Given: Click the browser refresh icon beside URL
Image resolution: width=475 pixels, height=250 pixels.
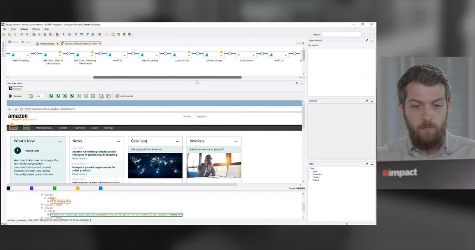Looking at the screenshot, I should pyautogui.click(x=22, y=109).
